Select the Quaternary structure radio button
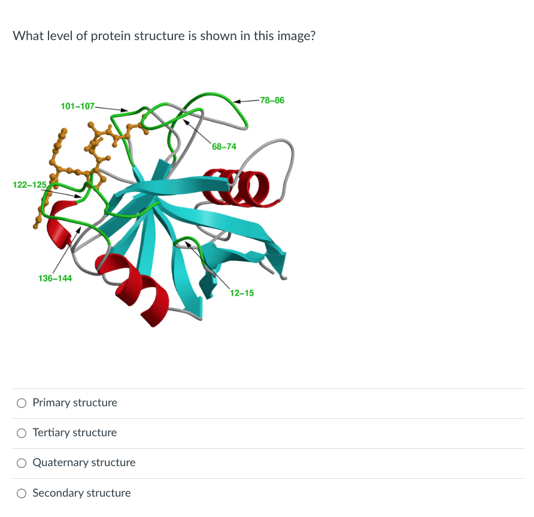This screenshot has height=517, width=534. click(21, 463)
